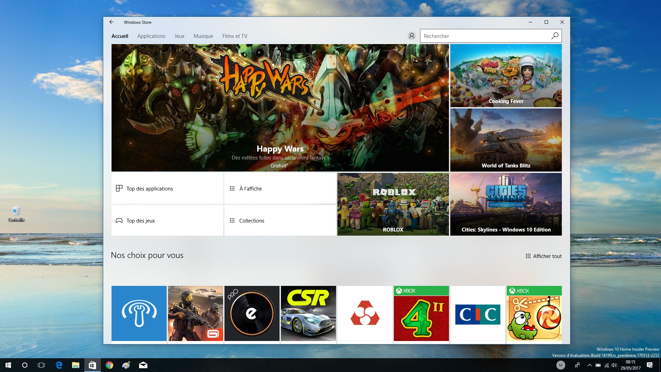The image size is (661, 372).
Task: Click the user account icon
Action: 412,36
